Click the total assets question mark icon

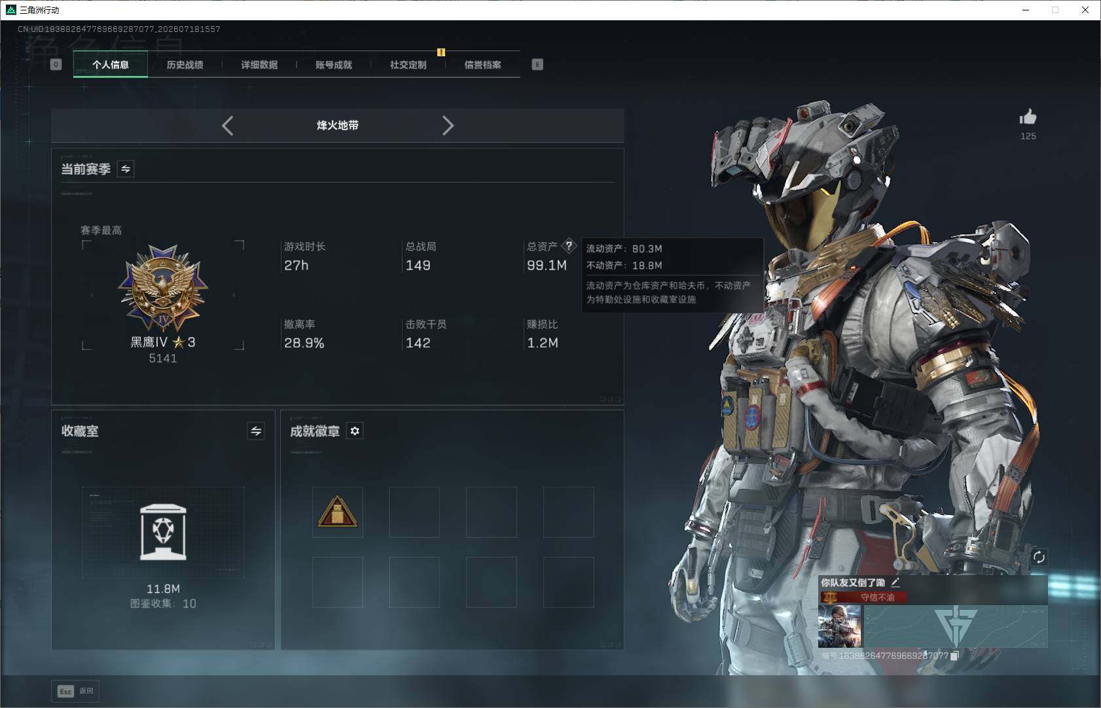click(569, 246)
